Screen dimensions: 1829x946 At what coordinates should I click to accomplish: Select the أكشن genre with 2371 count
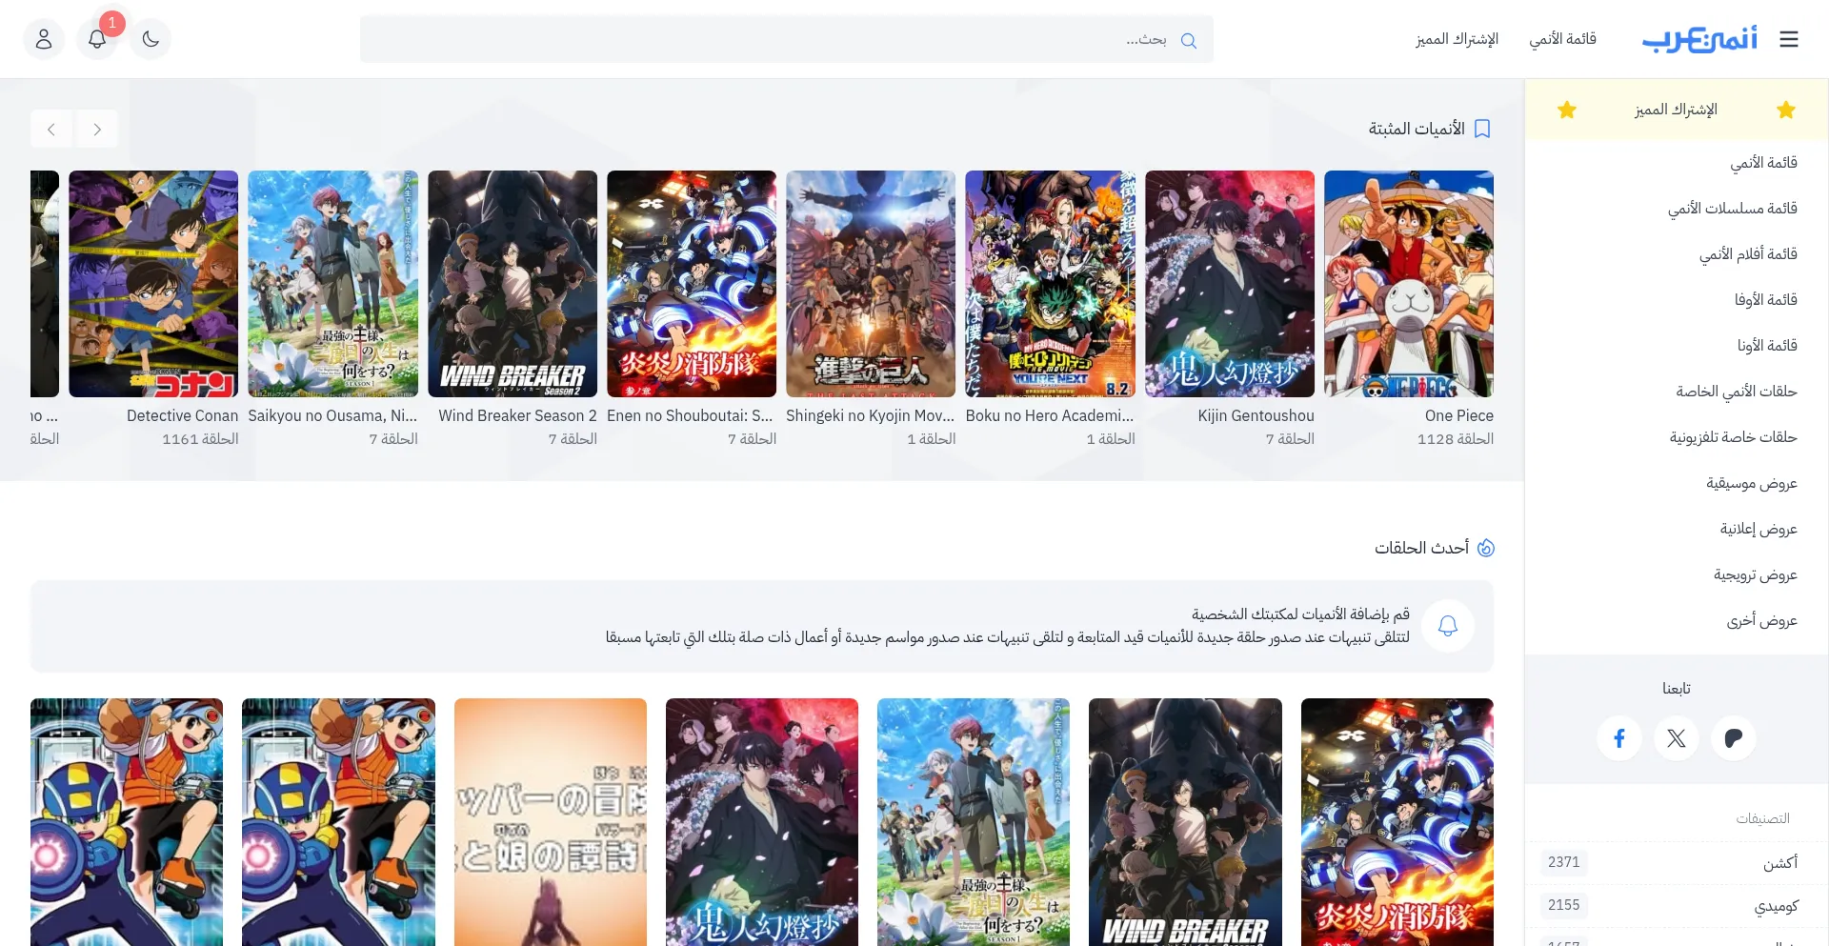1677,863
